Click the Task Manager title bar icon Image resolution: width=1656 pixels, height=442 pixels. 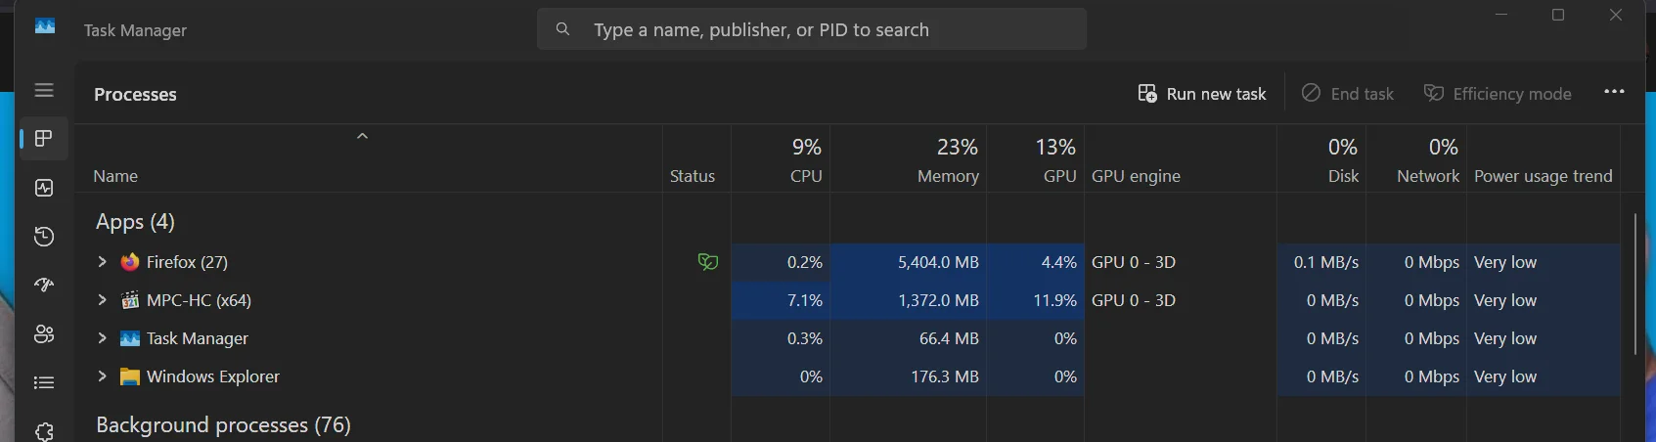pos(45,26)
